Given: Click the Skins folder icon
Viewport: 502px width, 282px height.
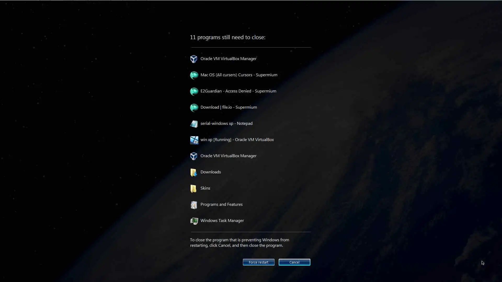Looking at the screenshot, I should [x=194, y=189].
